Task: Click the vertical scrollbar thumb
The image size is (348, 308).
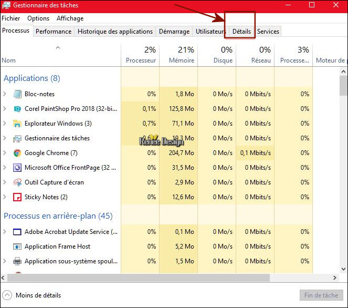Action: point(343,86)
